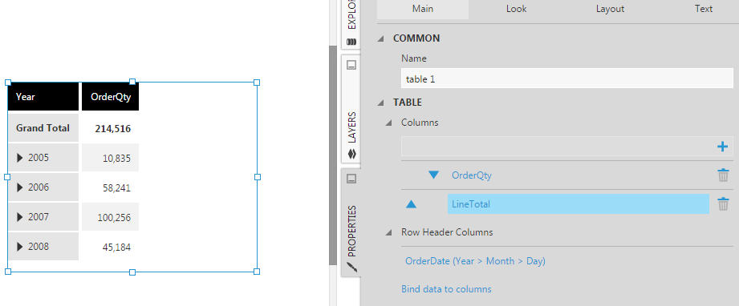The image size is (739, 306).
Task: Open the Properties side tab
Action: coord(351,222)
